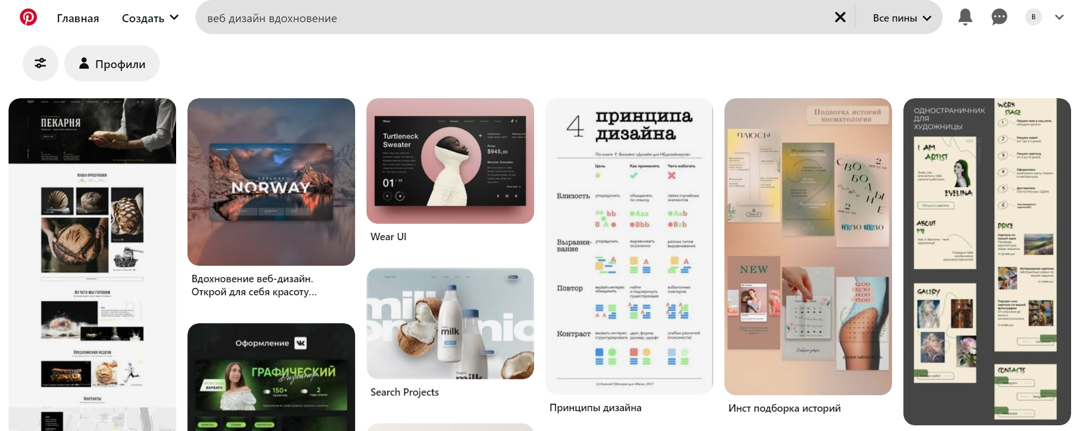The image size is (1075, 431).
Task: Open the Search Projects link
Action: (x=405, y=392)
